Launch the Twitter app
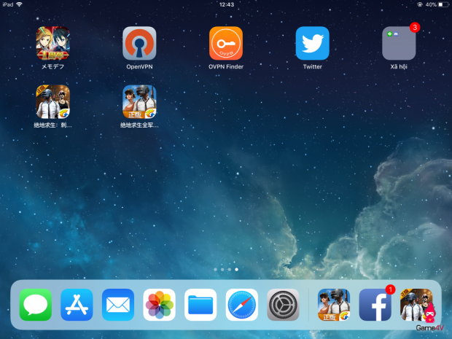 click(312, 44)
